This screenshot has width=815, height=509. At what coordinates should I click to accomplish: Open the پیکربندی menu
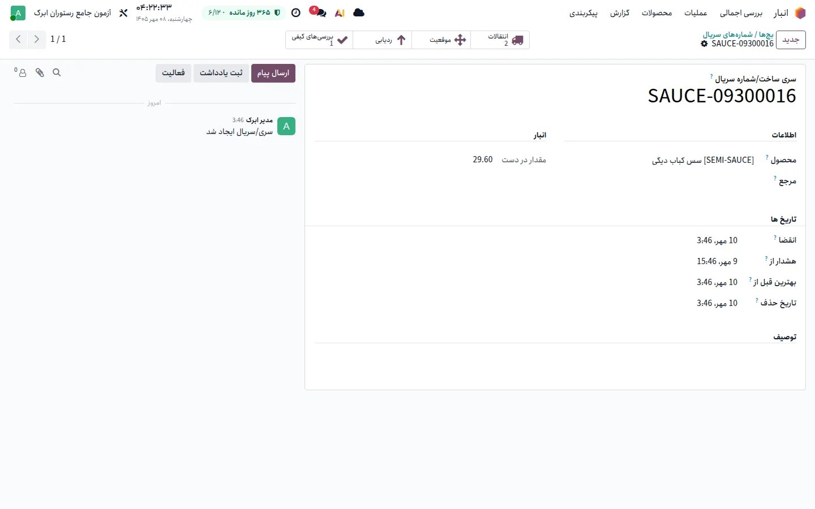coord(584,13)
